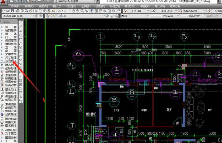
Task: Click the dimension style icon beside TCH_ARC
Action: tap(153, 11)
